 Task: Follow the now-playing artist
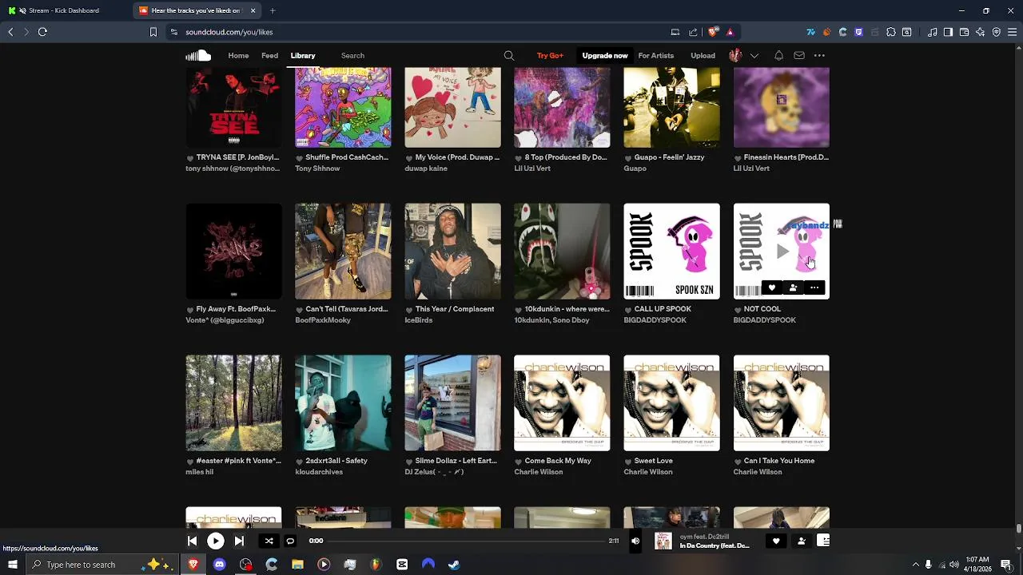click(802, 541)
